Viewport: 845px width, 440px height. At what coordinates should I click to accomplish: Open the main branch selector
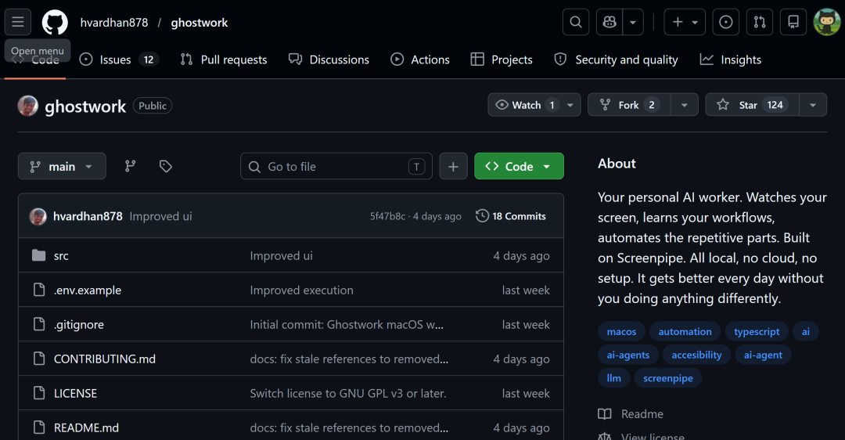(x=62, y=166)
